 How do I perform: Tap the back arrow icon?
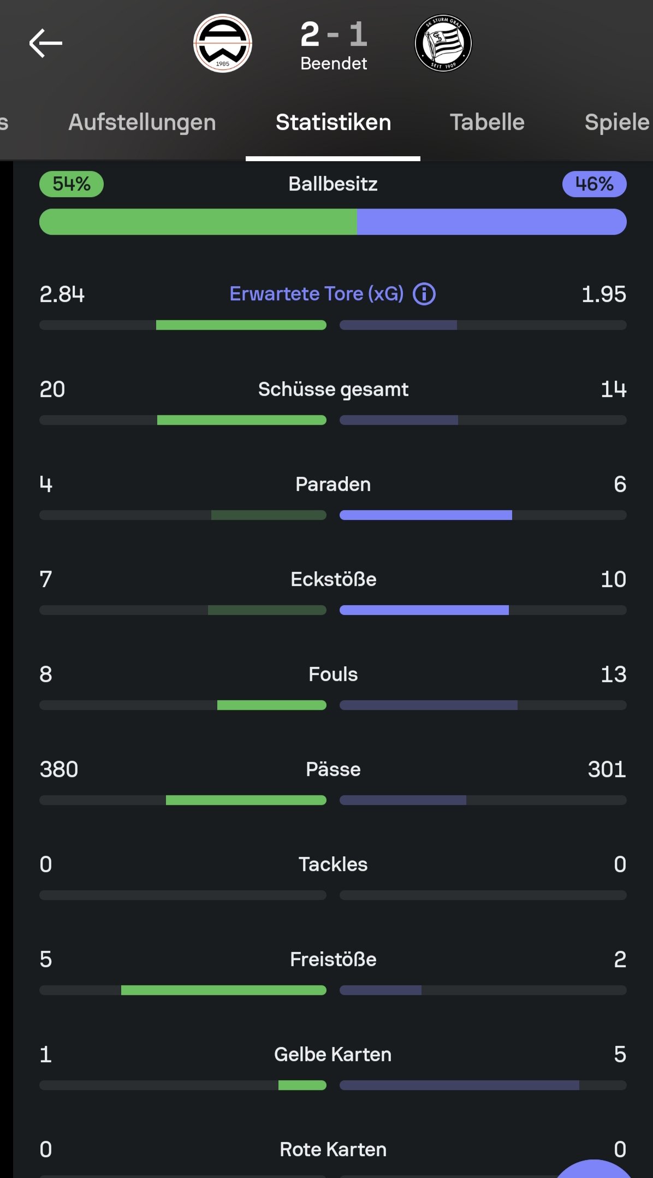click(x=46, y=43)
